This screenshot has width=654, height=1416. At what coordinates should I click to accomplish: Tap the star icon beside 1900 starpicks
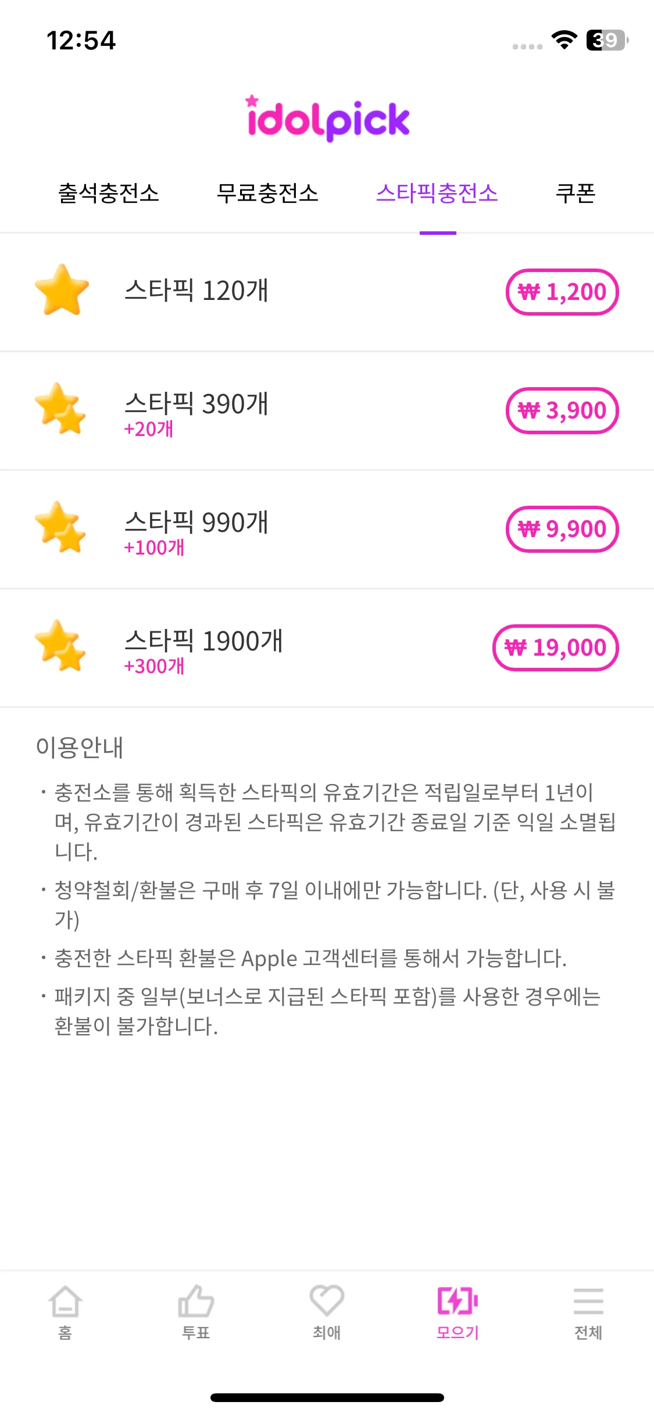point(60,646)
